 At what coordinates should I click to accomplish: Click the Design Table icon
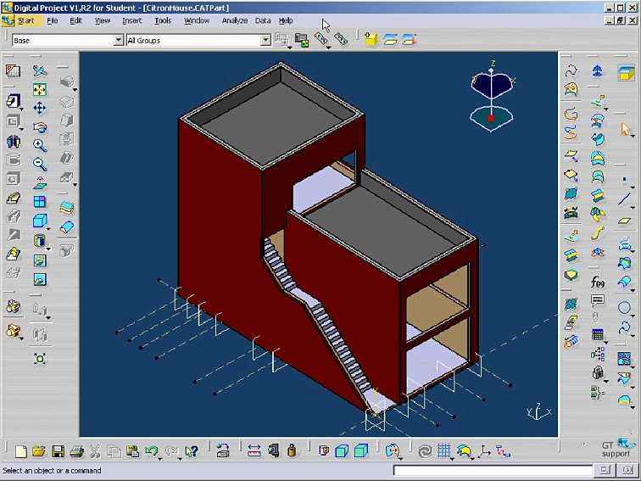coord(597,334)
